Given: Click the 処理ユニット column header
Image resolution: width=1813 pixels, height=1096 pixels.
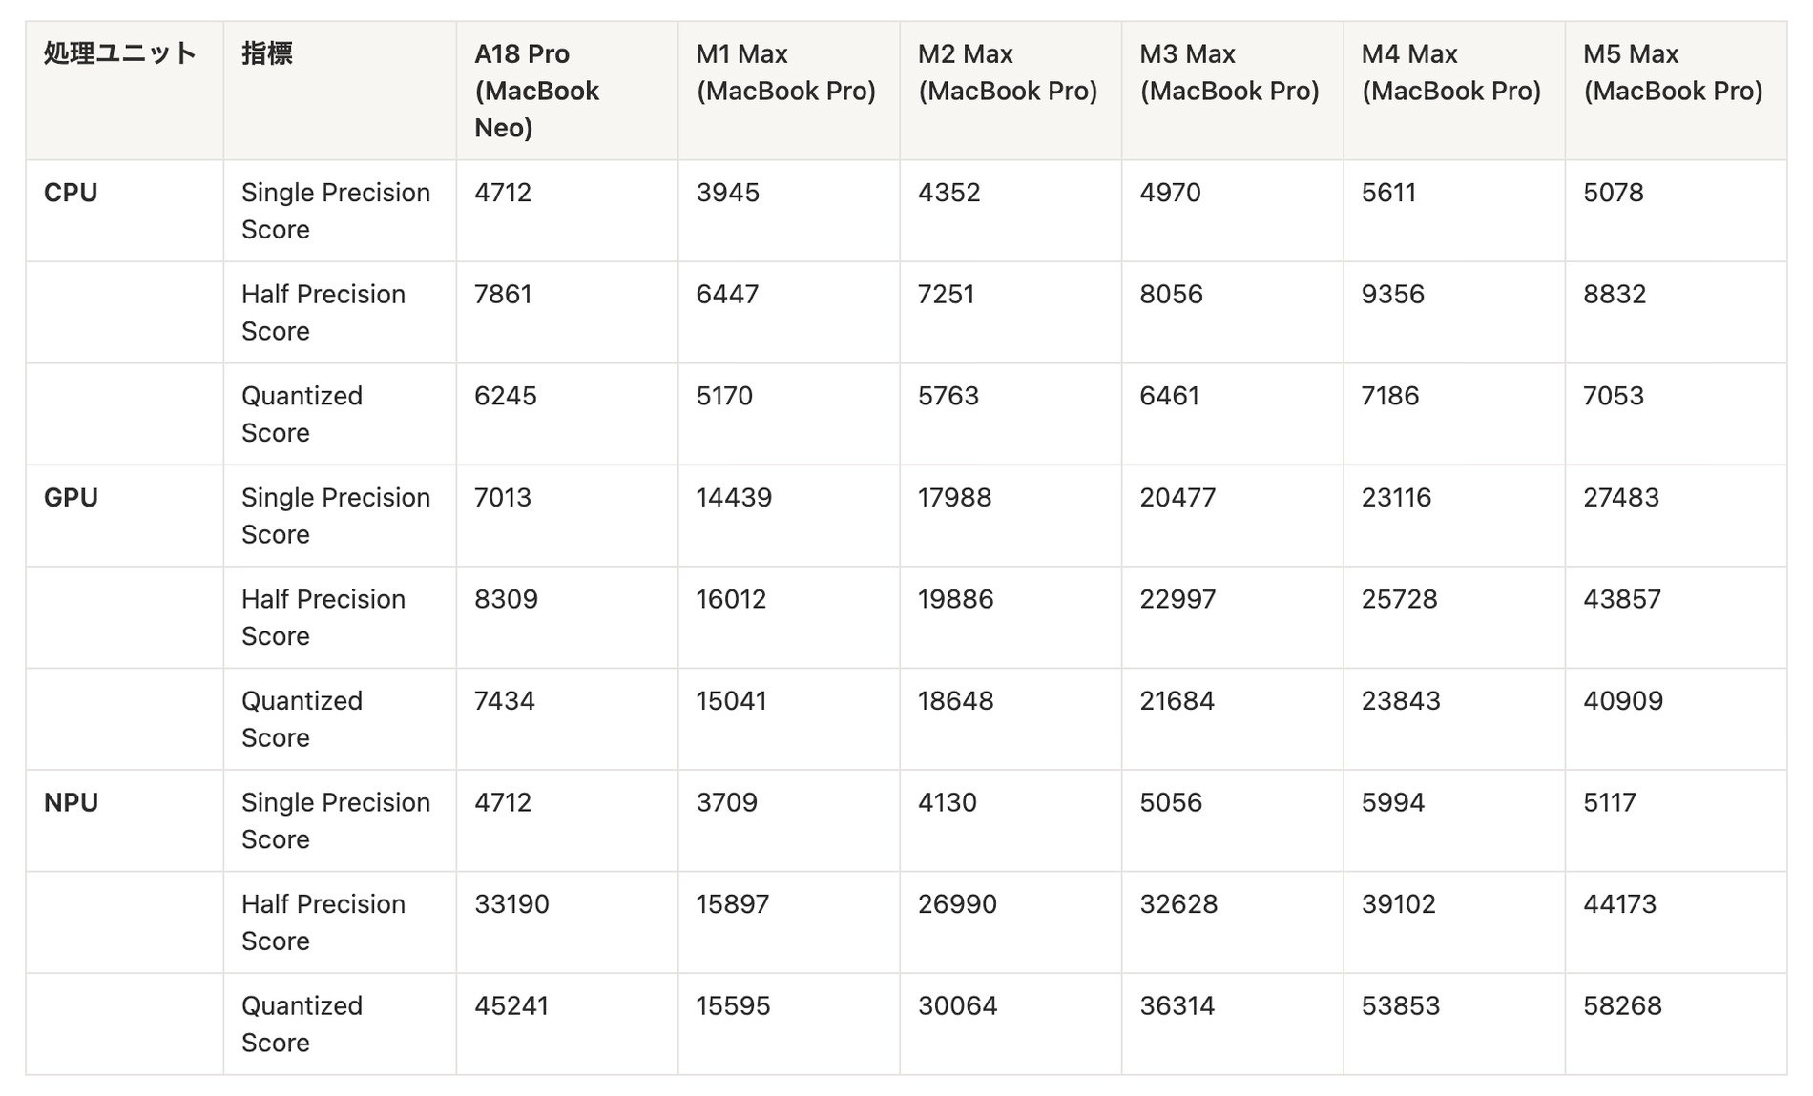Looking at the screenshot, I should 120,53.
